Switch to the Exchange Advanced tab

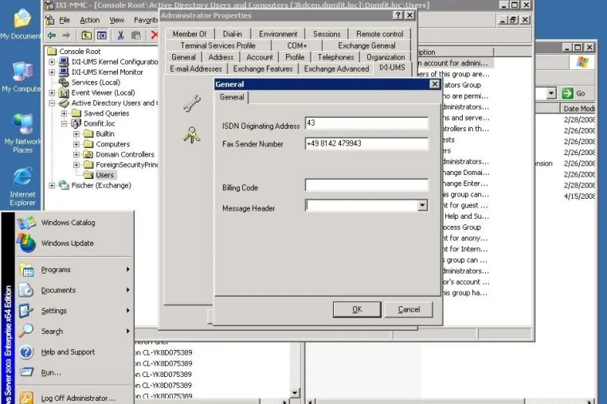point(336,69)
